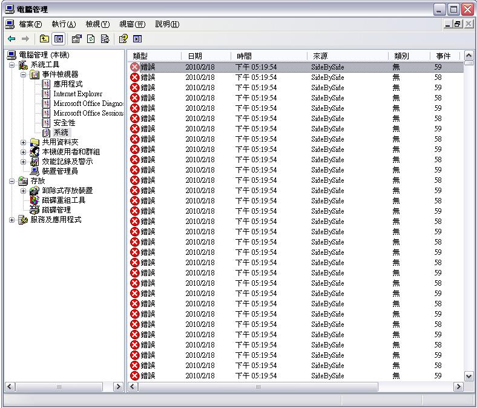Expand the 服務及應用程式 node
This screenshot has width=477, height=408.
coord(12,220)
